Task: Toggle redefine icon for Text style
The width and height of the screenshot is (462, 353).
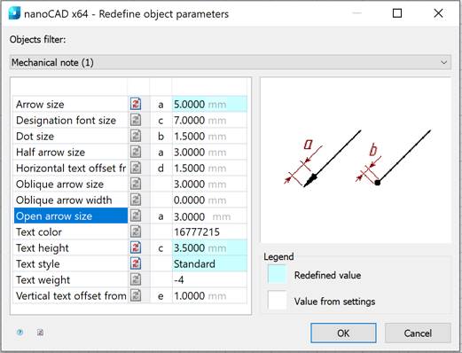Action: tap(136, 263)
